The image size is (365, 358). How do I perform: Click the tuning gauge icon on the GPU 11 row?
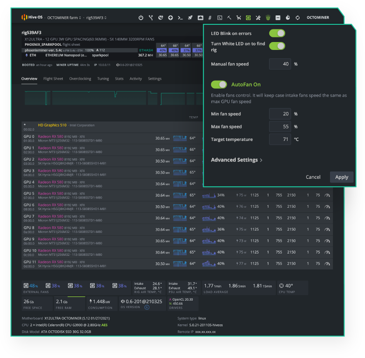tap(327, 264)
